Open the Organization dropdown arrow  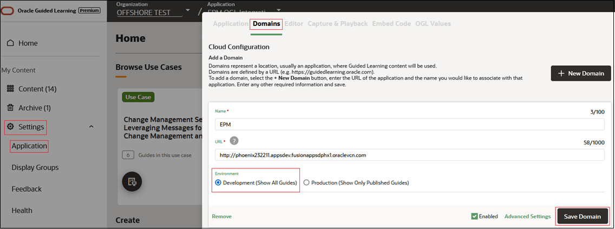click(x=187, y=10)
